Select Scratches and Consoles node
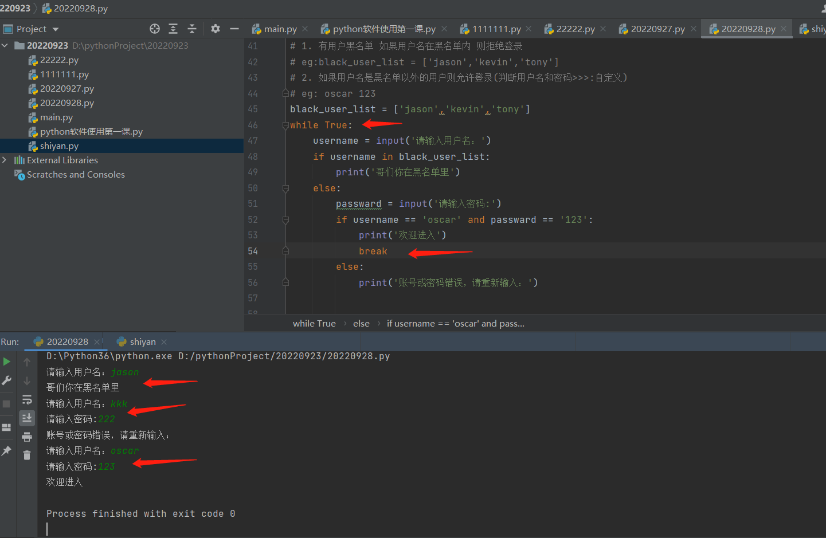Image resolution: width=826 pixels, height=538 pixels. pyautogui.click(x=76, y=174)
